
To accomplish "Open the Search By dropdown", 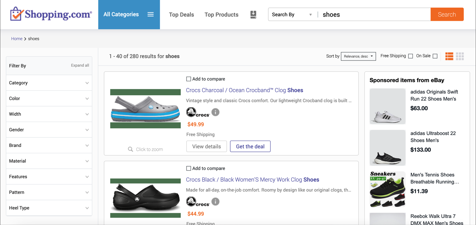I will click(292, 14).
